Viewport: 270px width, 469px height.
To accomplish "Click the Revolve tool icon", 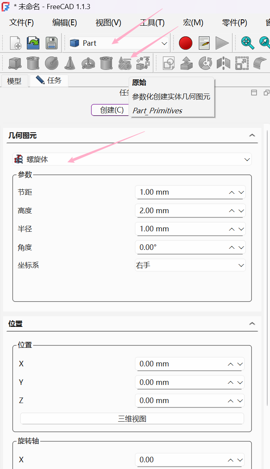I will 205,63.
